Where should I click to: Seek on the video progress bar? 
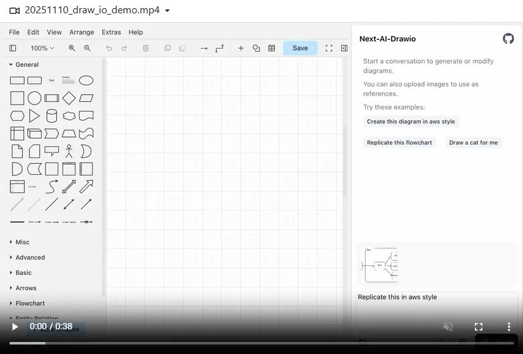[261, 343]
